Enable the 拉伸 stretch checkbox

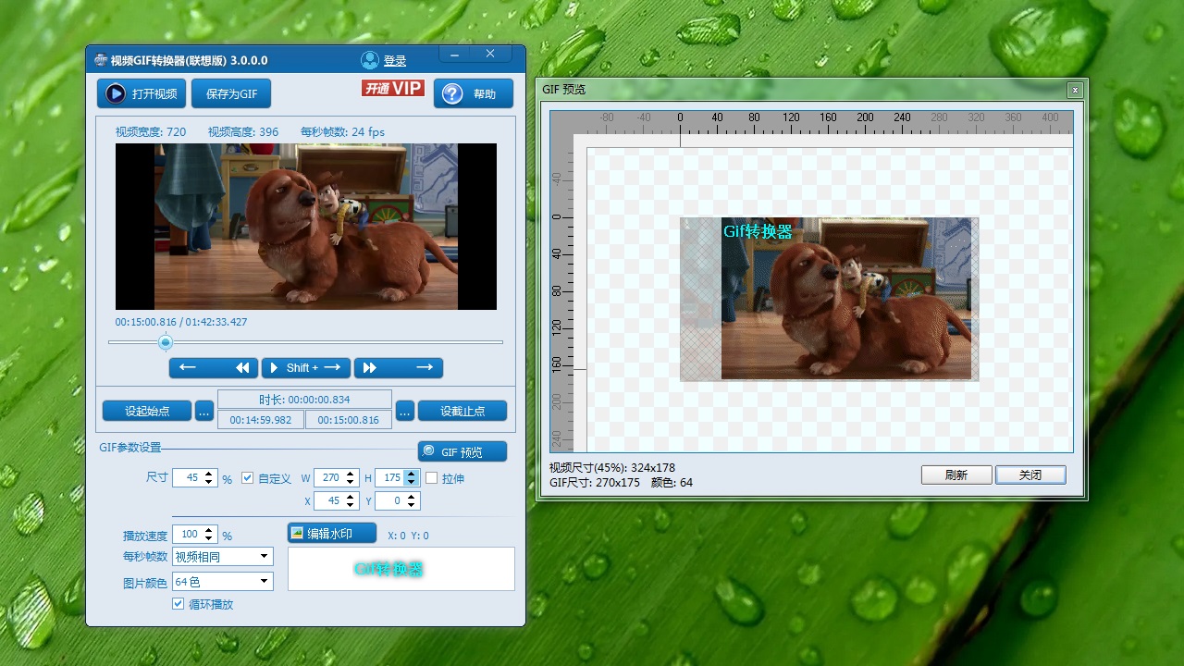click(431, 478)
